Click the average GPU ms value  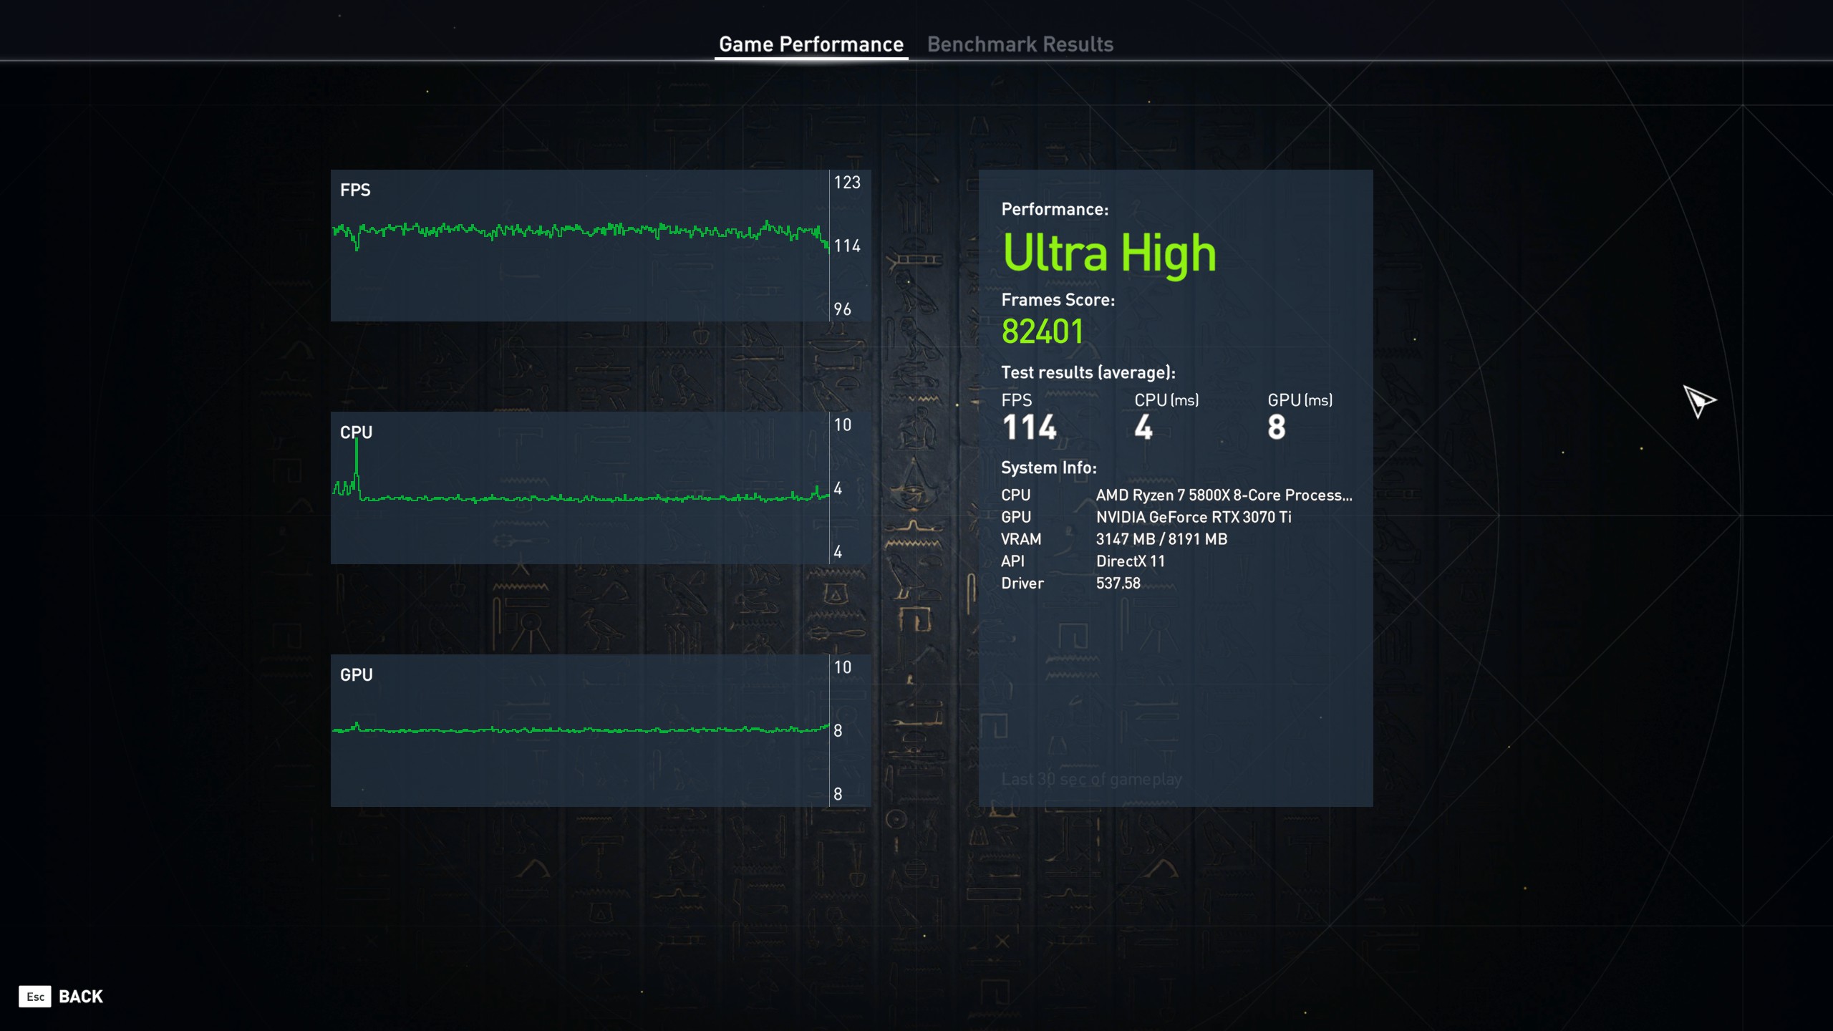pyautogui.click(x=1276, y=427)
